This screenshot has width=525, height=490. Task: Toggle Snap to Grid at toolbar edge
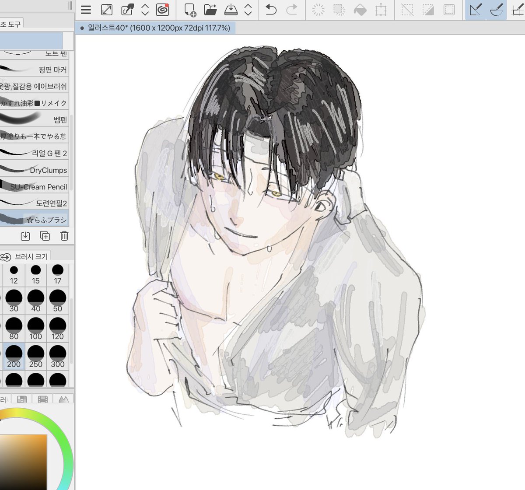click(517, 10)
